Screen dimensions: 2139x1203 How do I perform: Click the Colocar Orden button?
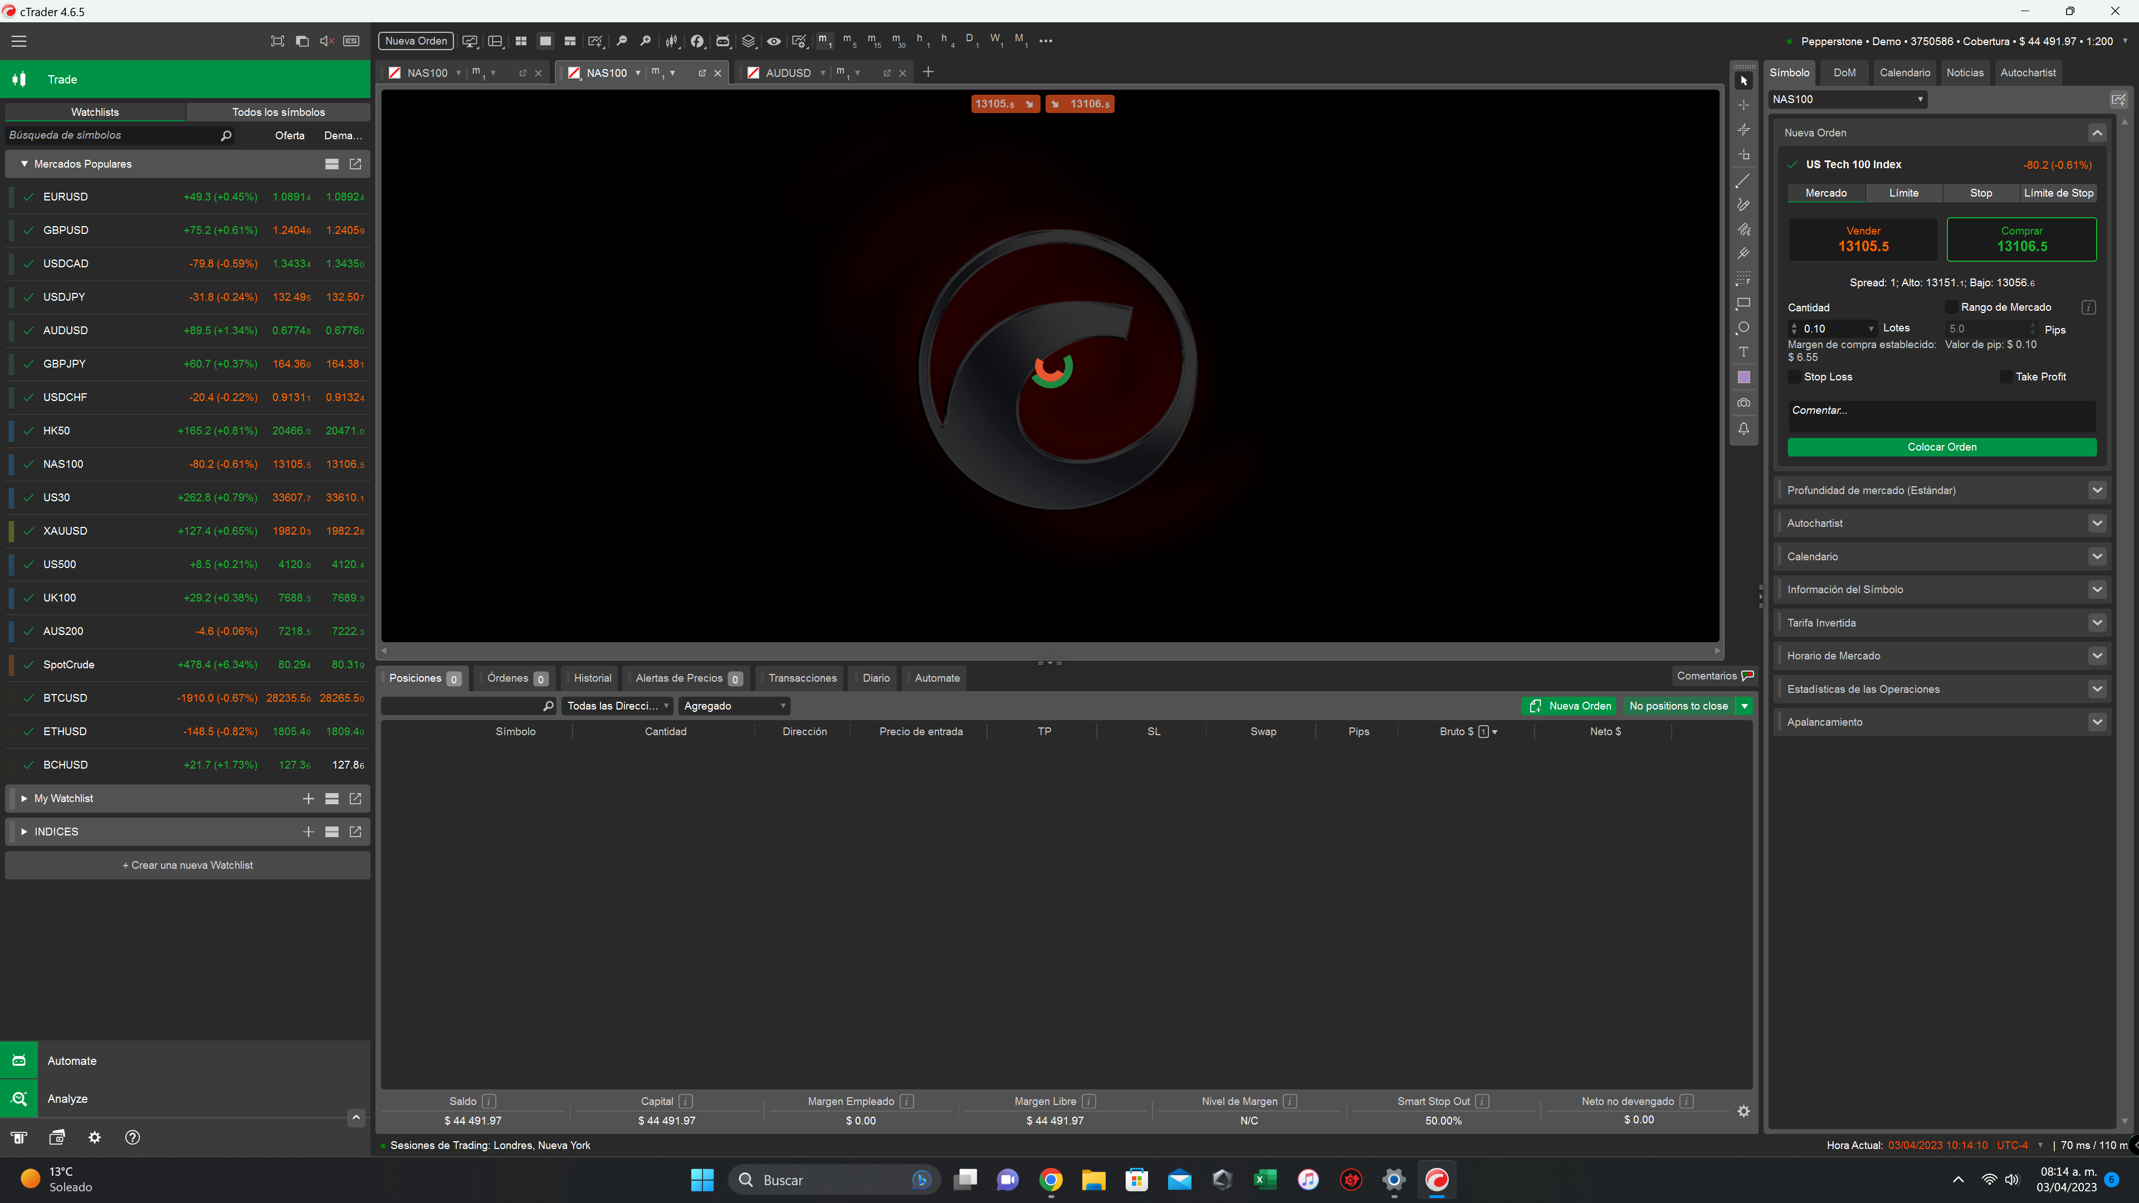click(1942, 447)
